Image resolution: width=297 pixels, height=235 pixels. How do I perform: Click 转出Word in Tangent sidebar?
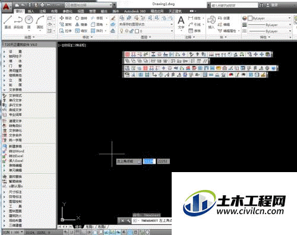click(16, 151)
